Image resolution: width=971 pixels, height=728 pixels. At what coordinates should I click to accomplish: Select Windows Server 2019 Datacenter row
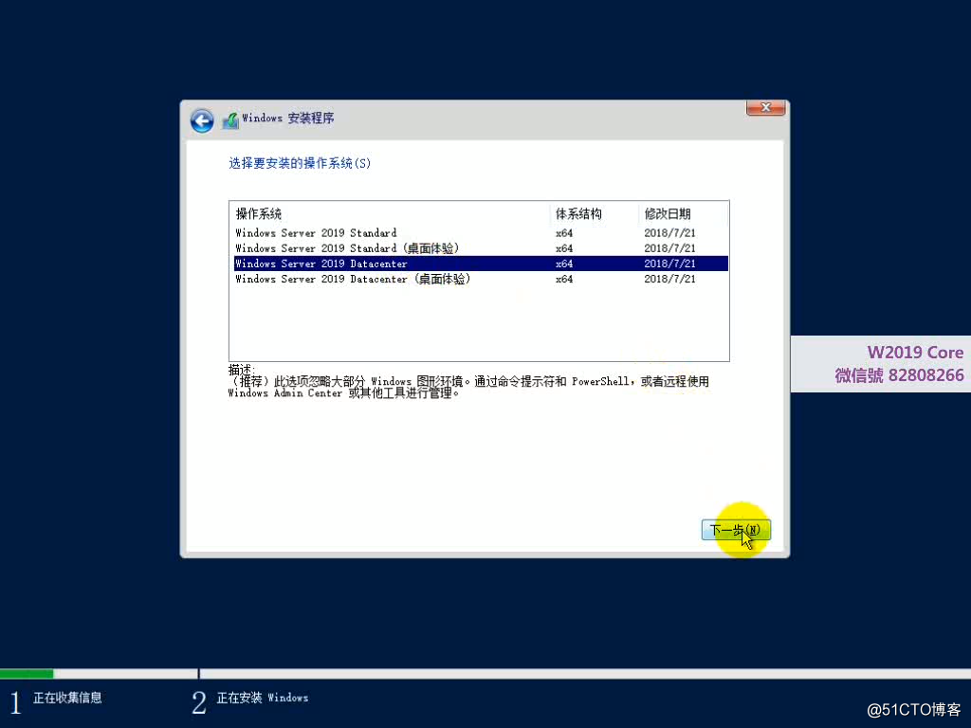481,264
